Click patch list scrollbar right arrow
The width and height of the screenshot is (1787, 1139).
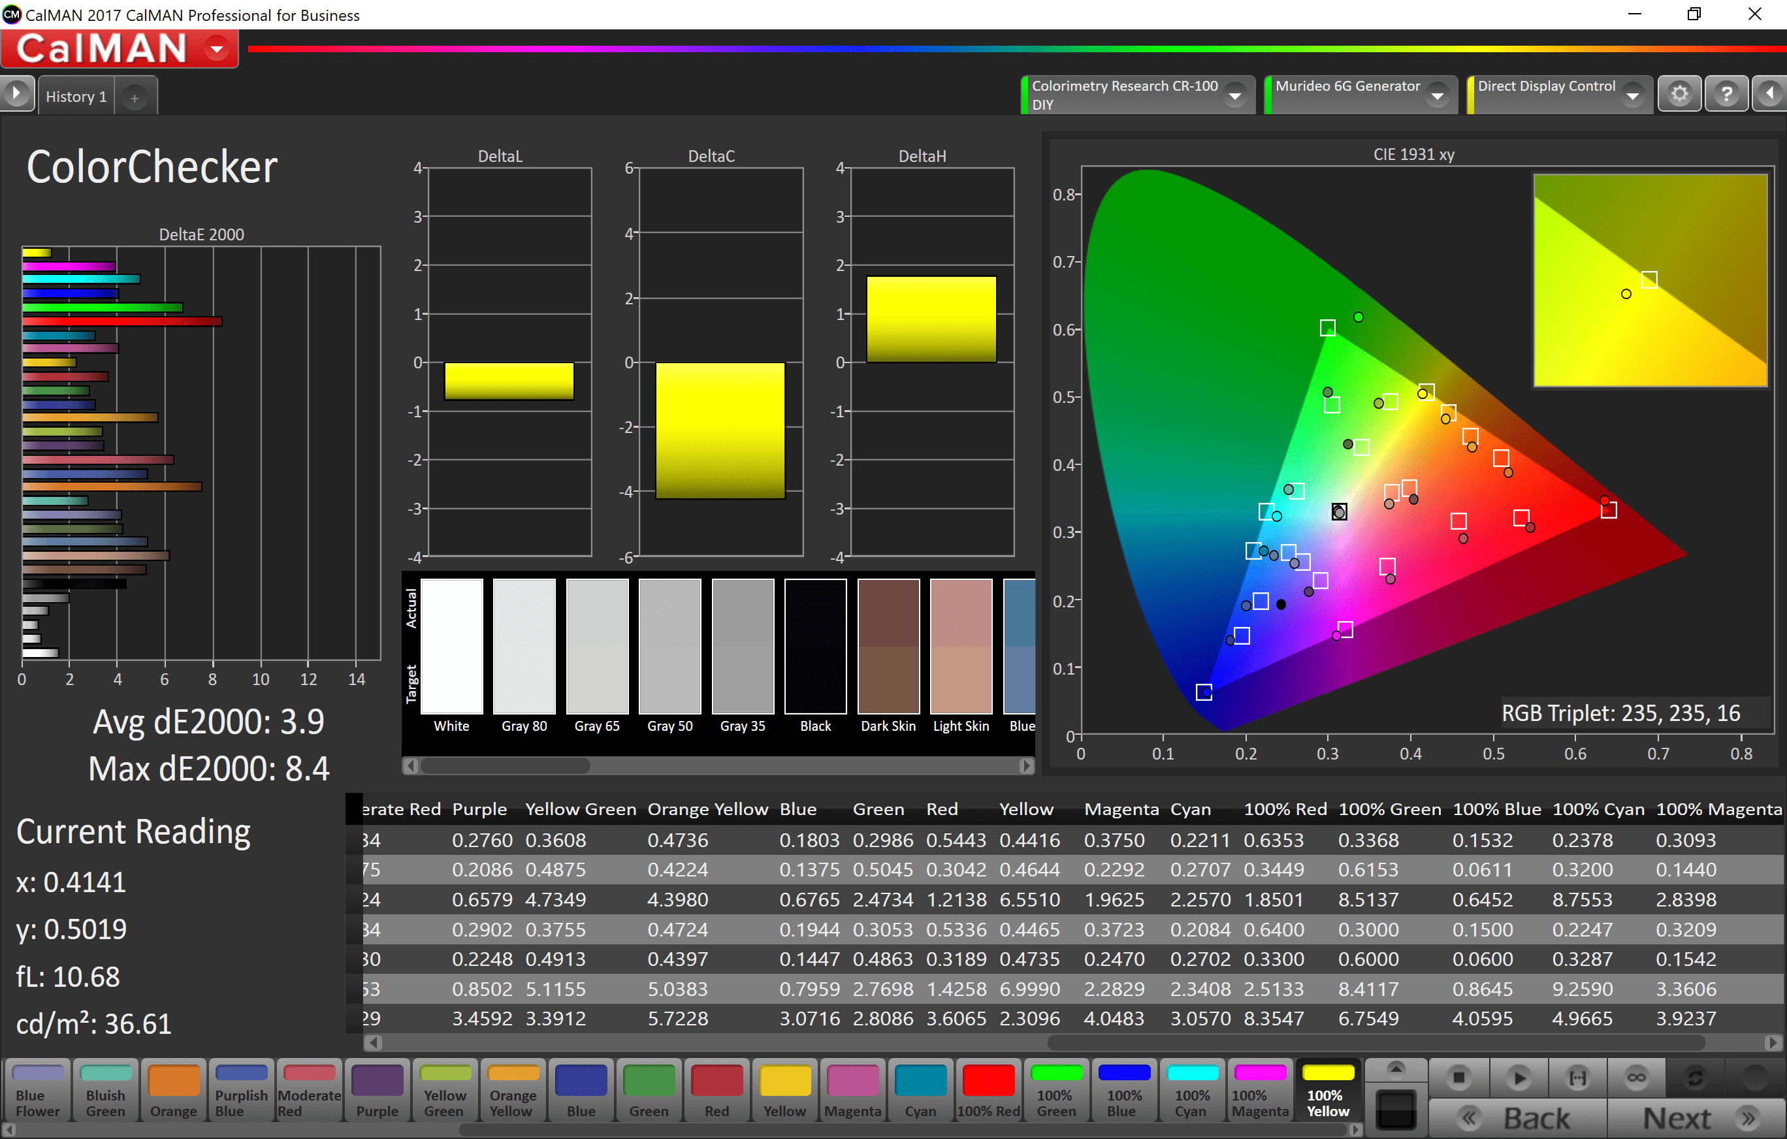[1355, 1129]
